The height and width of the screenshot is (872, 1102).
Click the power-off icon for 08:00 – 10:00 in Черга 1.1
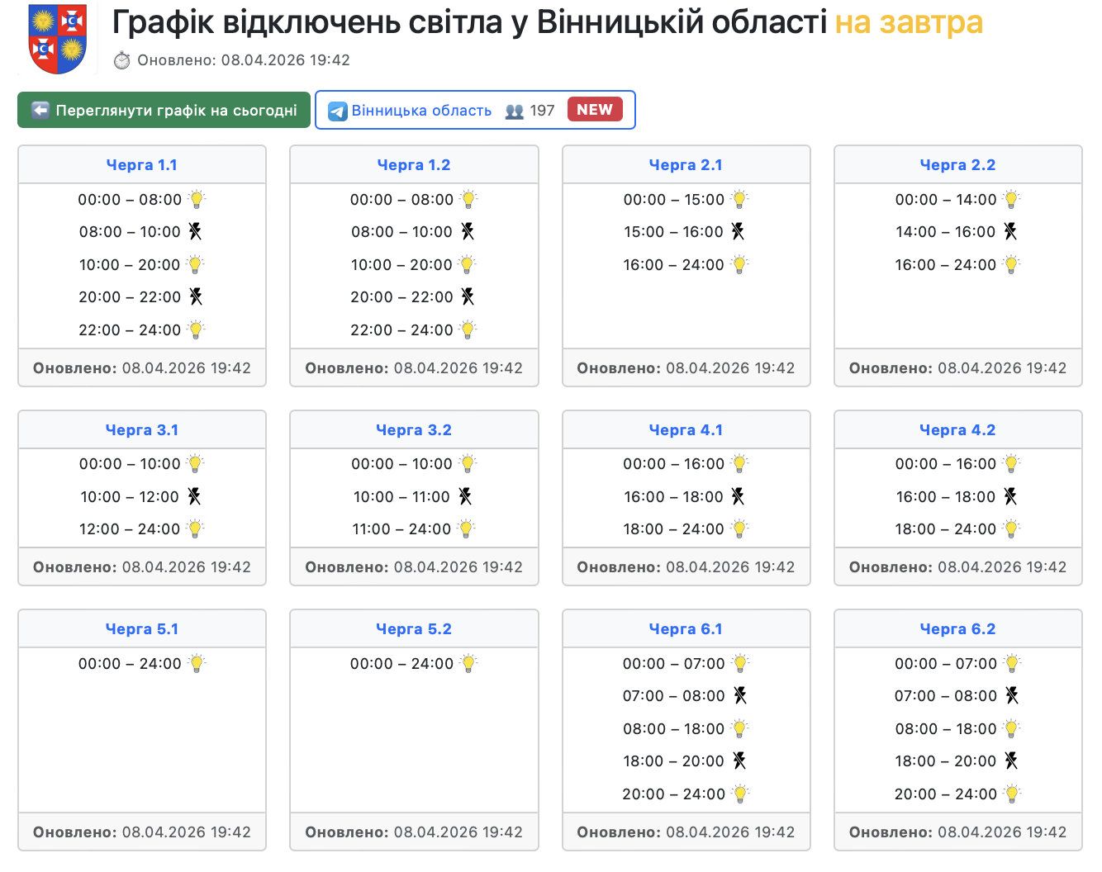(x=195, y=231)
